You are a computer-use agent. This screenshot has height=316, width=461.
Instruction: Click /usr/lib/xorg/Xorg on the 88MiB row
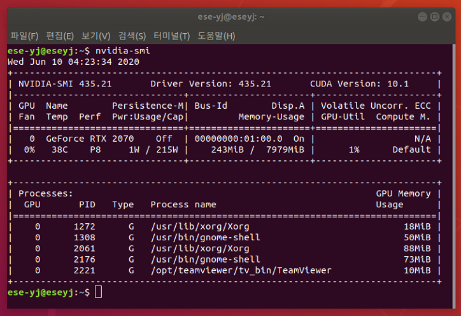pos(200,249)
